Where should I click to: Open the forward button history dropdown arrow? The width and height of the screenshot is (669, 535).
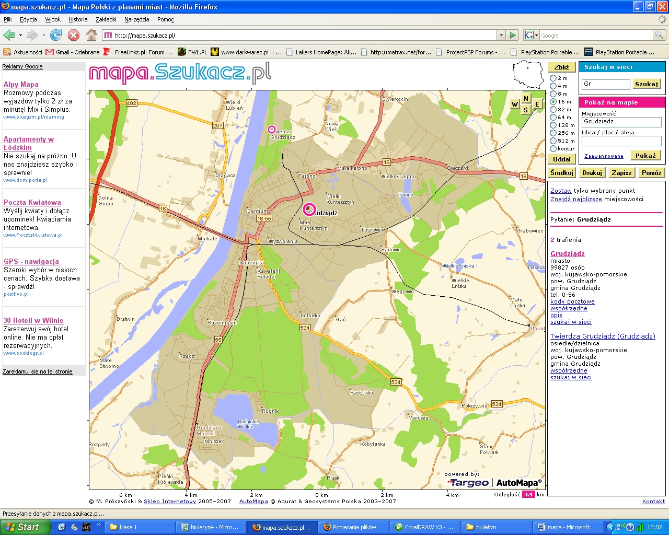point(44,36)
